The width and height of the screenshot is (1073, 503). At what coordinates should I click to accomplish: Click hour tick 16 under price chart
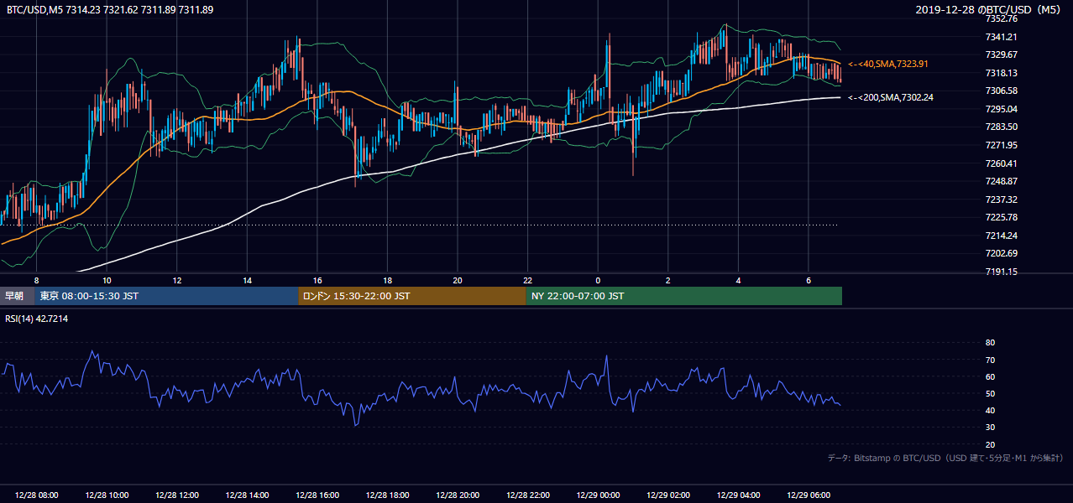coord(317,280)
